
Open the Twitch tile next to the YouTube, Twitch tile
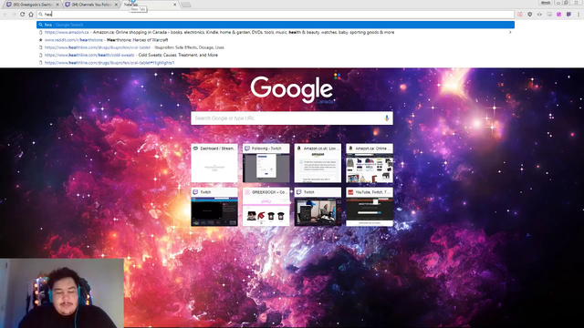[x=318, y=207]
